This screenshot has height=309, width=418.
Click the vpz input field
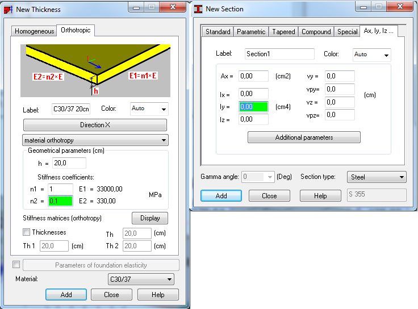[x=340, y=115]
